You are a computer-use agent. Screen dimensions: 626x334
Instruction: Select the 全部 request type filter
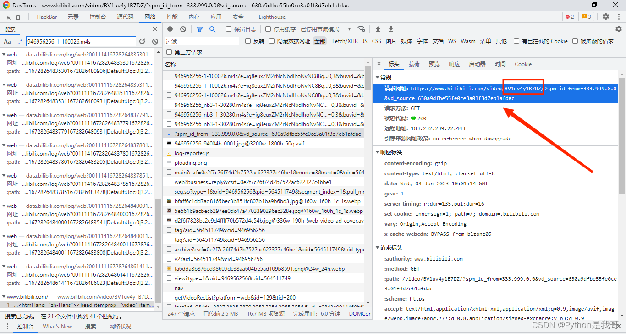tap(320, 41)
